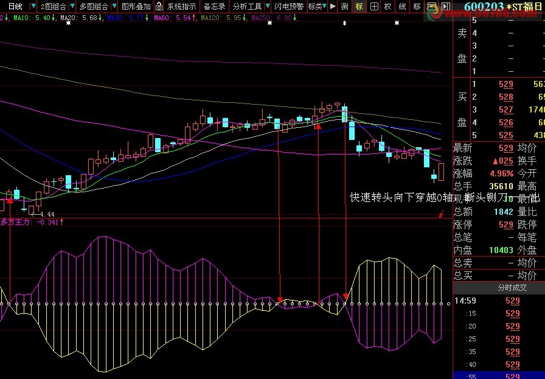
Task: Click the 涨幅 value 4.96%
Action: pyautogui.click(x=502, y=173)
